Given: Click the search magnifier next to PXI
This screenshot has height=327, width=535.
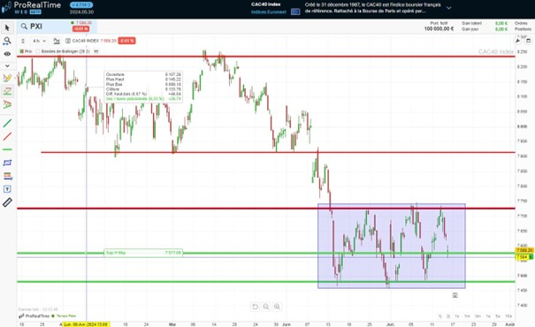Looking at the screenshot, I should pyautogui.click(x=24, y=27).
